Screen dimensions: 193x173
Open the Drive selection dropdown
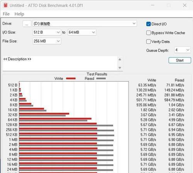click(85, 24)
